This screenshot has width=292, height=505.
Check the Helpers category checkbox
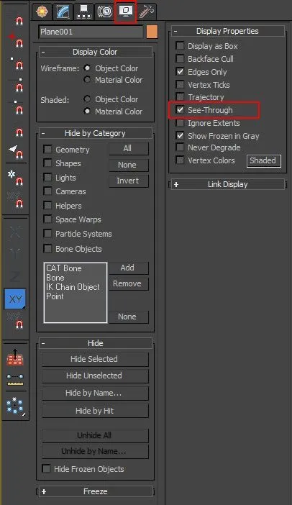click(47, 205)
